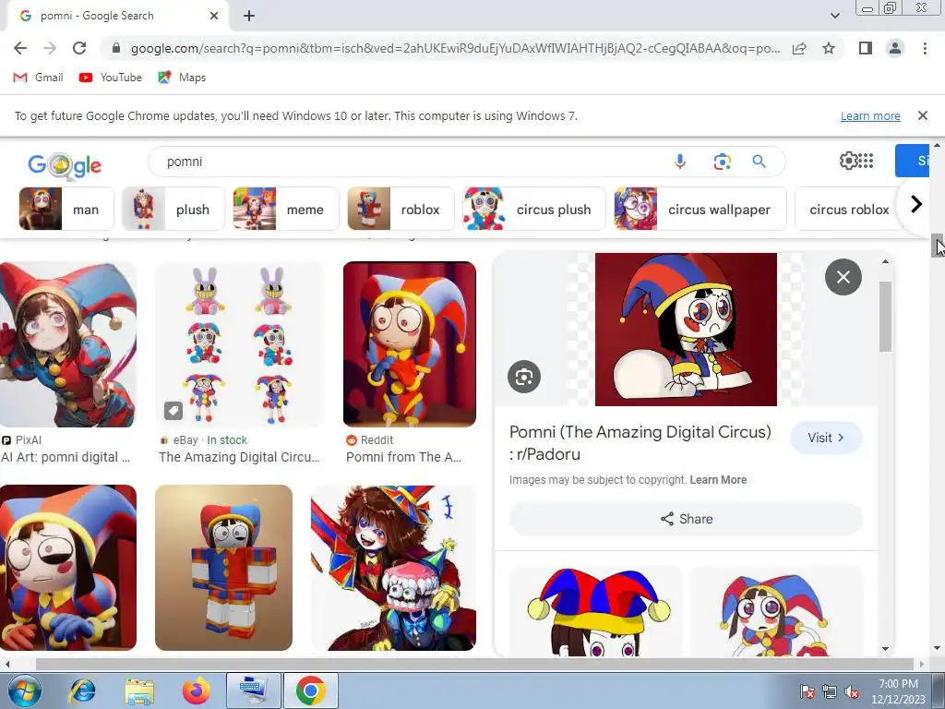Open Action Center flag tray icon
The height and width of the screenshot is (709, 945).
click(807, 692)
